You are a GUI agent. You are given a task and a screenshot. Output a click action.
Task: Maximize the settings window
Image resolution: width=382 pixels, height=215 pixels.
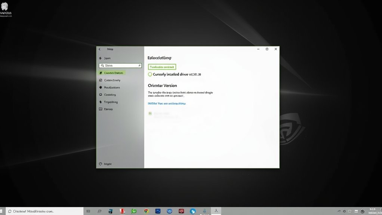click(x=267, y=49)
